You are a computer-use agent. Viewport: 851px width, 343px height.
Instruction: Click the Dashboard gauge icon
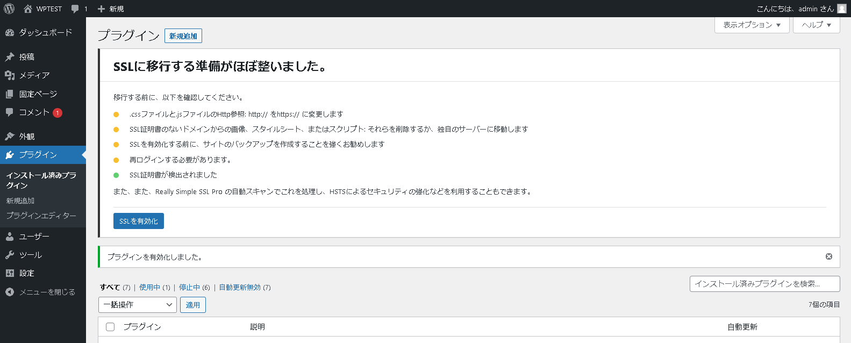click(x=10, y=32)
